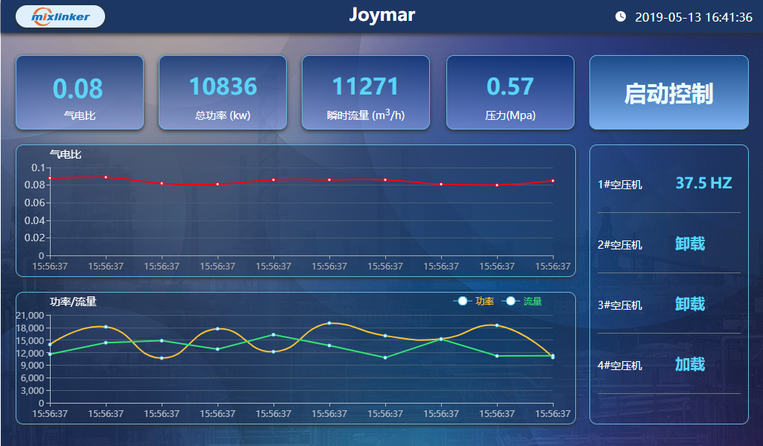Screen dimensions: 763x446
Task: Open the 气电比 0.08 card
Action: [x=79, y=92]
